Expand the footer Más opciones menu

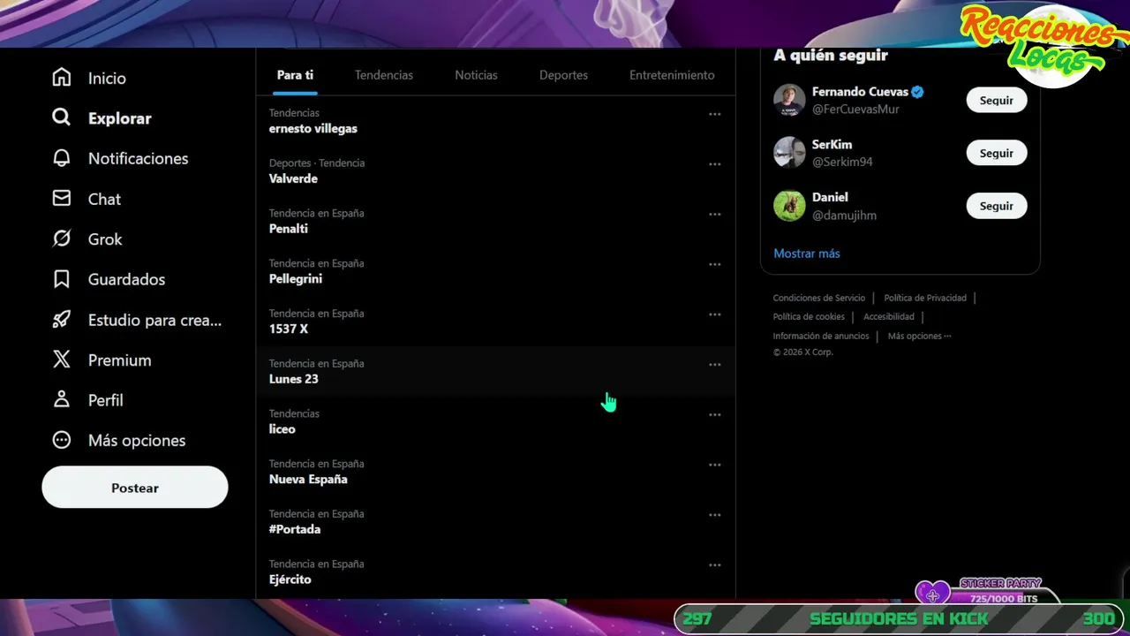click(x=920, y=336)
